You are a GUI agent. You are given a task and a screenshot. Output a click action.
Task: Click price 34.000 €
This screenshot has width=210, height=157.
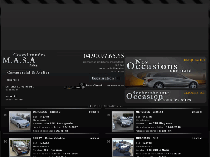[197, 139]
